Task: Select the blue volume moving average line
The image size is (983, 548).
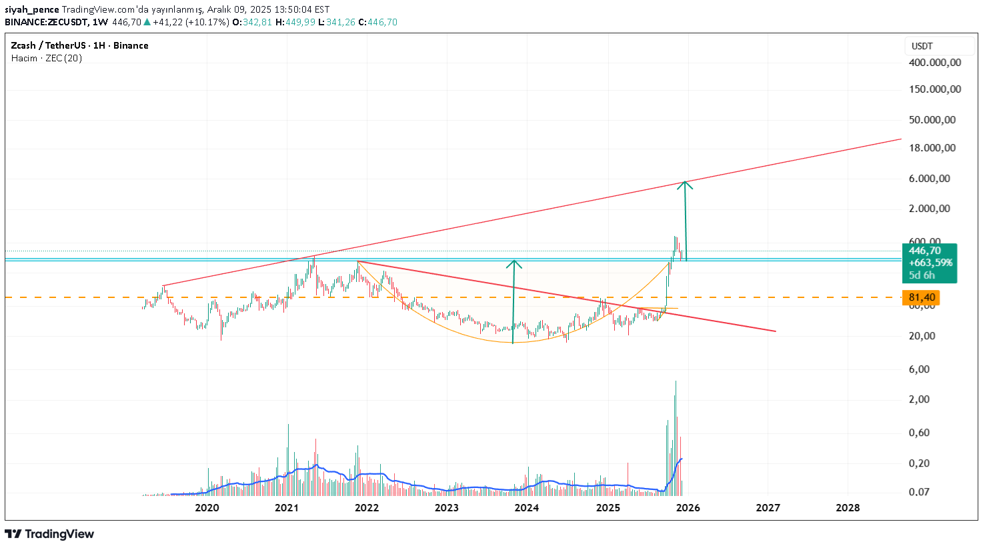Action: pyautogui.click(x=373, y=474)
